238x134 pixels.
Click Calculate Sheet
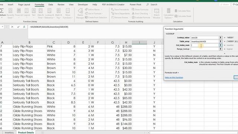coord(183,16)
